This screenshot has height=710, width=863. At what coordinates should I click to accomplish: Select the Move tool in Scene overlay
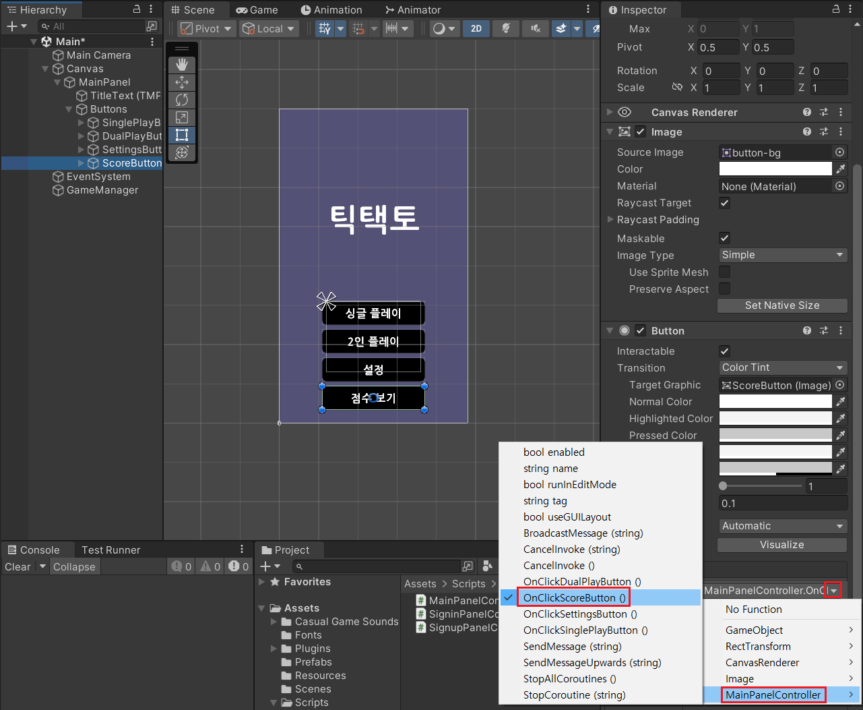(182, 82)
